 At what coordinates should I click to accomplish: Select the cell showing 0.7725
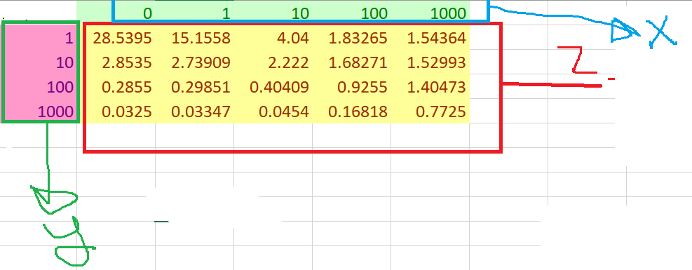coord(430,112)
